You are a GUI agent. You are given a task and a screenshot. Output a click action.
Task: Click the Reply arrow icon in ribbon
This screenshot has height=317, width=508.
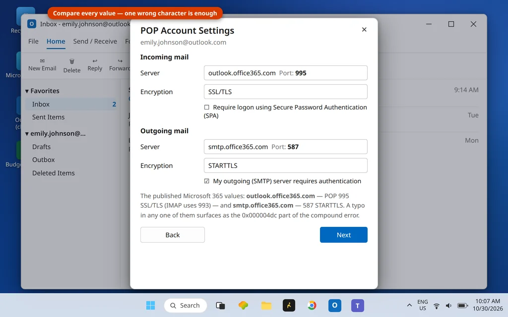coord(95,61)
